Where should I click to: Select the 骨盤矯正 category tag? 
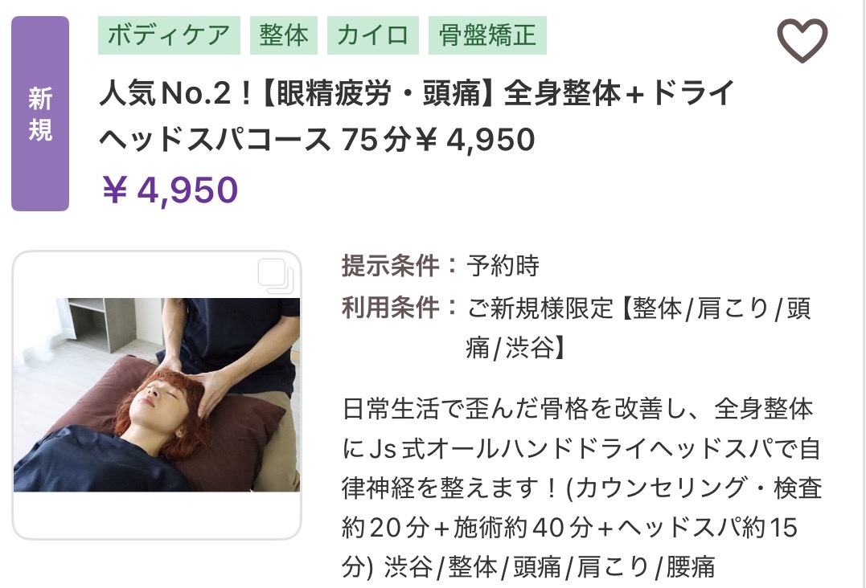point(487,35)
